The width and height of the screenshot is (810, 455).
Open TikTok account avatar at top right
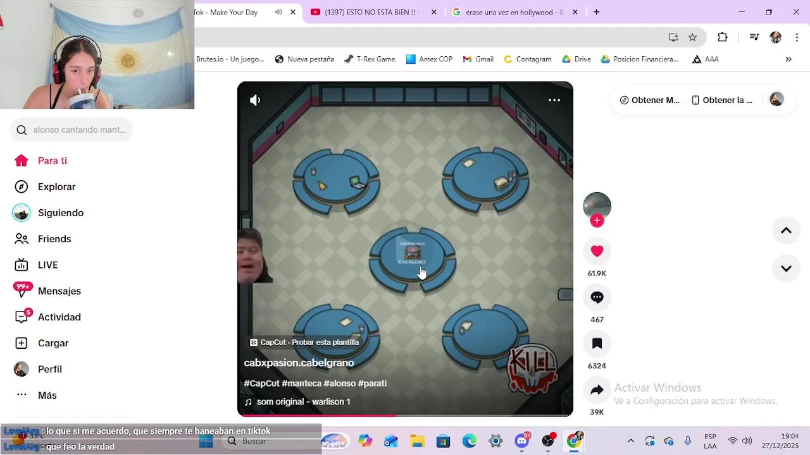pyautogui.click(x=776, y=99)
